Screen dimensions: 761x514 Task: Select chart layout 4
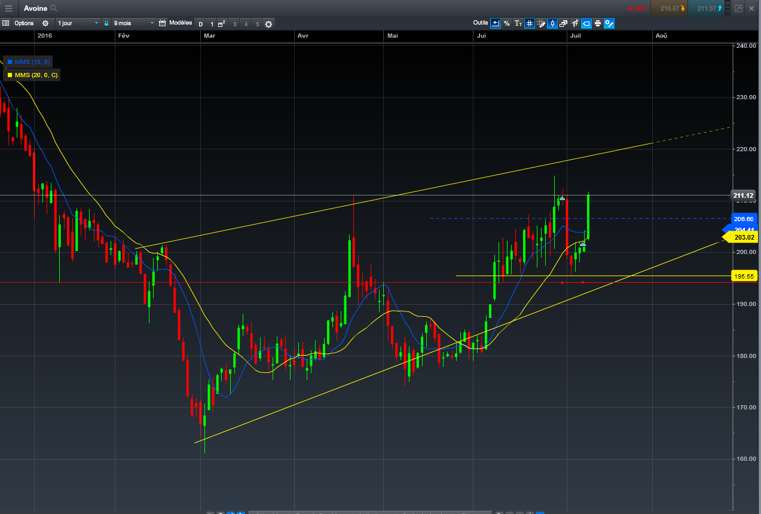(246, 24)
